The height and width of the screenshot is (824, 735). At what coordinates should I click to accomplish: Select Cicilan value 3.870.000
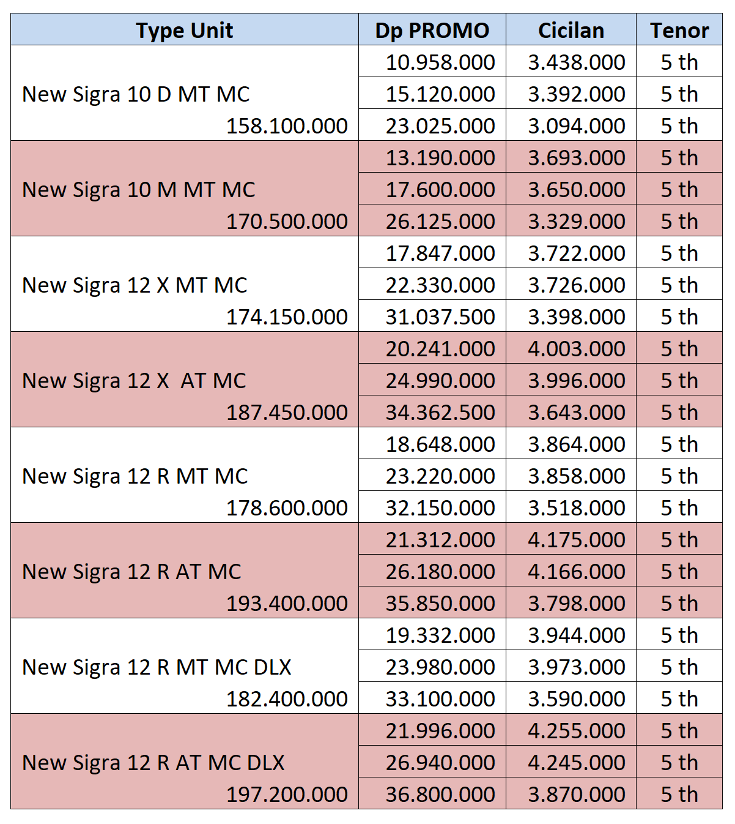(x=577, y=795)
